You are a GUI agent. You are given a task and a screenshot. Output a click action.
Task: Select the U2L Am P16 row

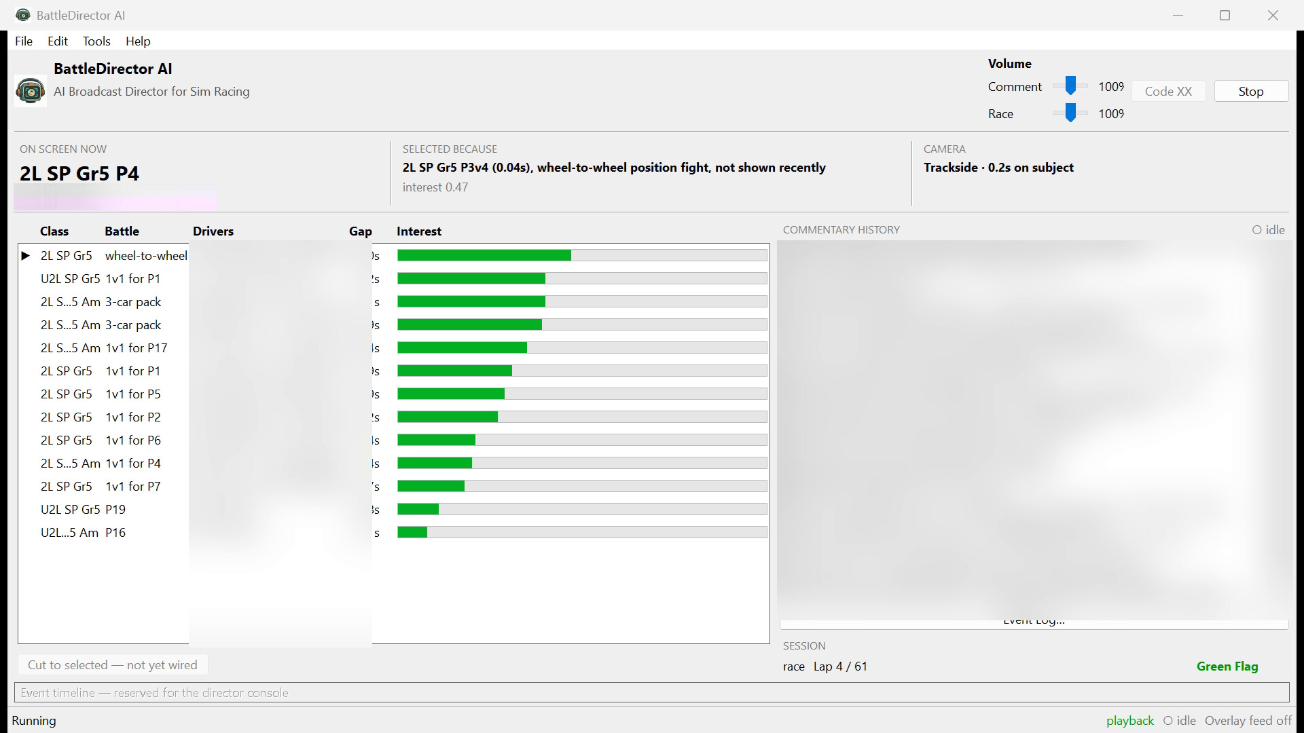394,533
